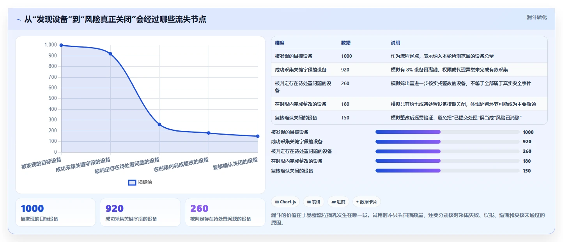Open the 260 被判定存在待处置问题的设备 data card
Viewport: 563px width, 242px height.
pyautogui.click(x=225, y=212)
